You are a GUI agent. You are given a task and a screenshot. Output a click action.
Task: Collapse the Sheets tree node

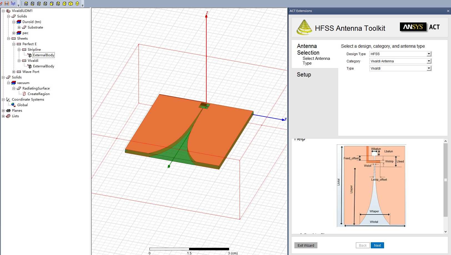point(8,39)
